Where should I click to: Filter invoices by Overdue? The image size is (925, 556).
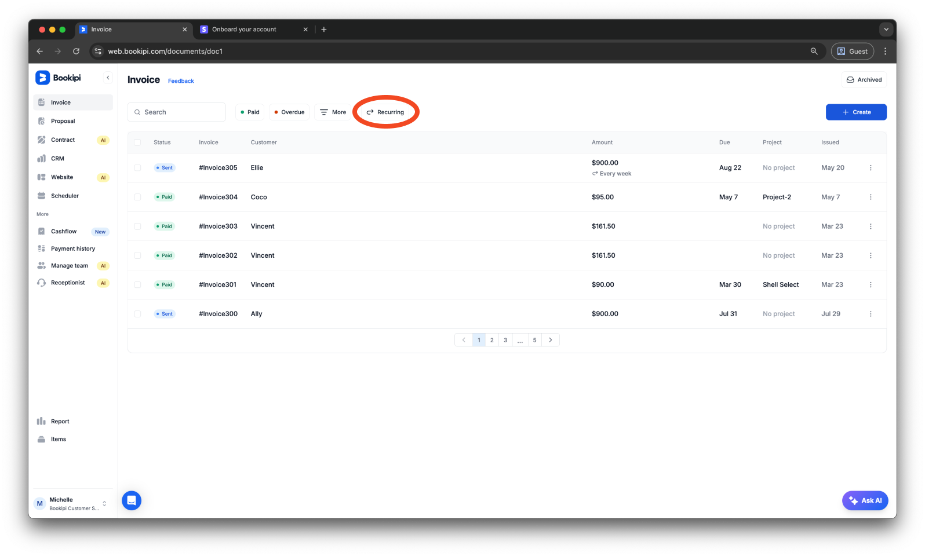coord(289,112)
